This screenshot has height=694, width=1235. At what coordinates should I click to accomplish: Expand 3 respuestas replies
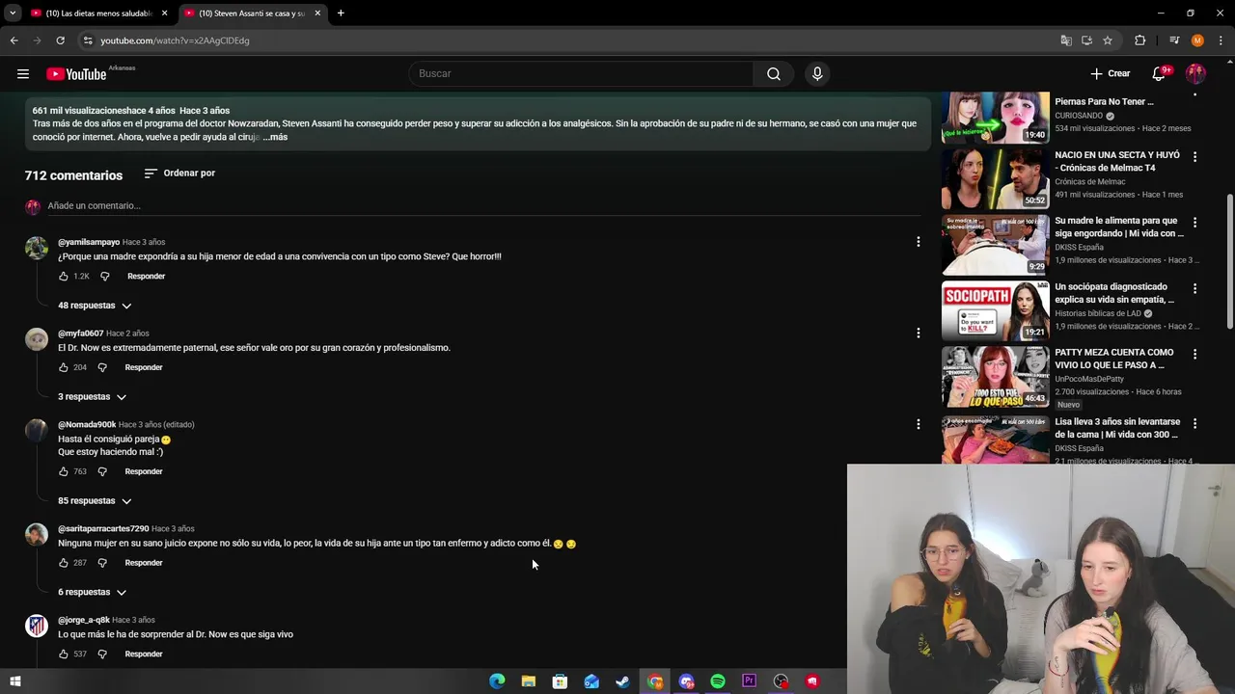coord(93,397)
